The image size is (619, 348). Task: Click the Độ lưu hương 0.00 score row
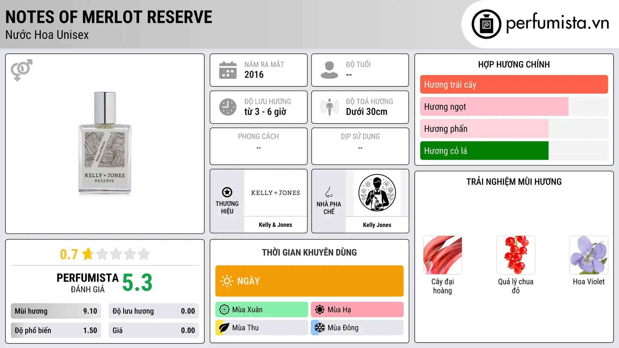click(x=154, y=311)
